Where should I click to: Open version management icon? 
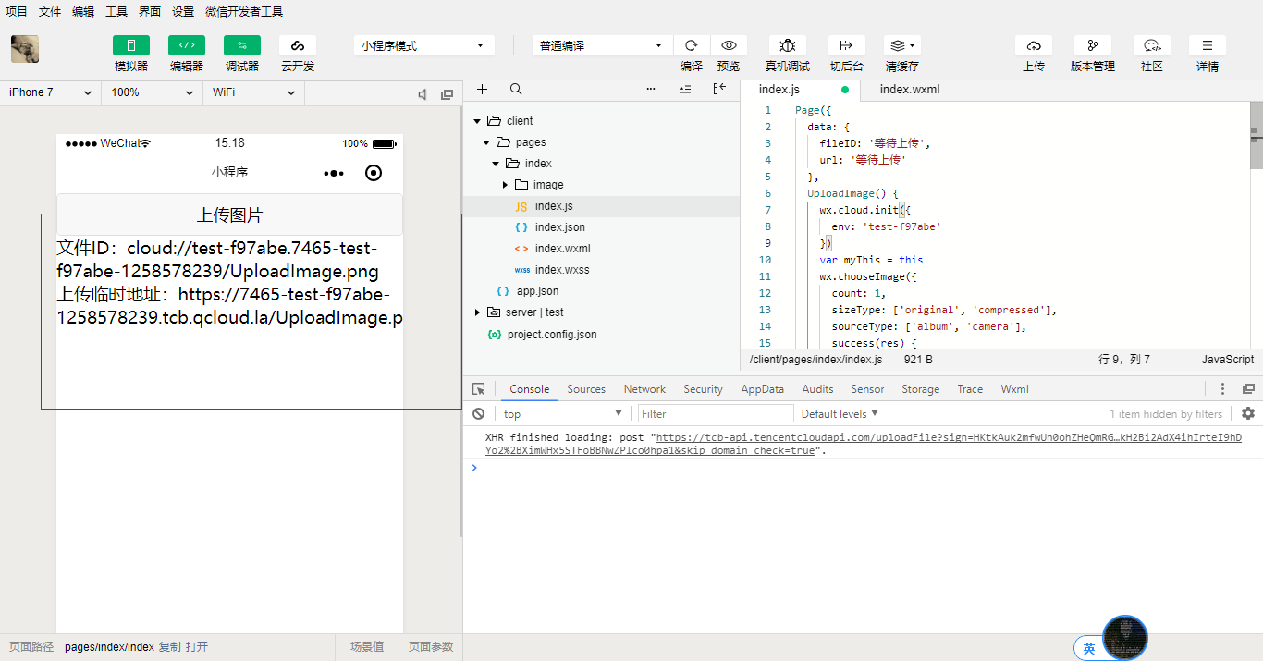pyautogui.click(x=1092, y=45)
